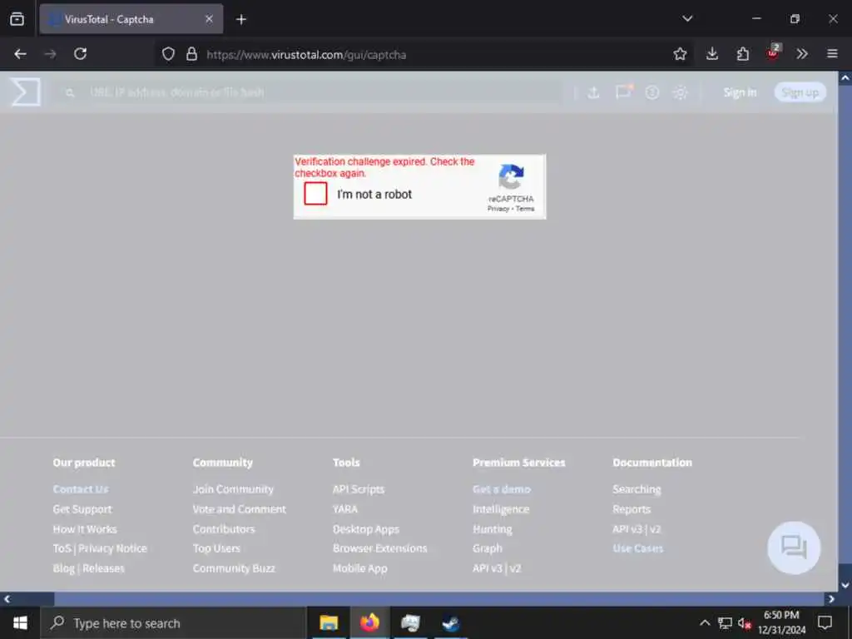This screenshot has height=639, width=852.
Task: Click the VirusTotal sigma logo
Action: coord(26,92)
